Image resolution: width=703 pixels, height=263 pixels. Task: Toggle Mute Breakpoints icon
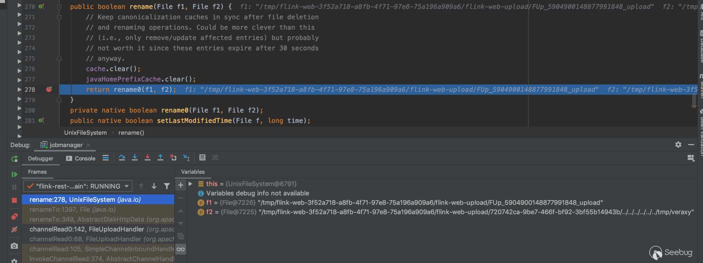(x=14, y=230)
